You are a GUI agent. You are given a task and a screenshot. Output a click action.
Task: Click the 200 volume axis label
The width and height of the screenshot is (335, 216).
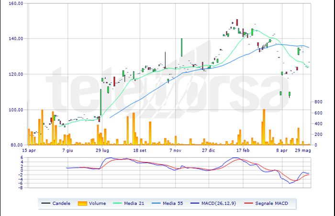click(319, 134)
